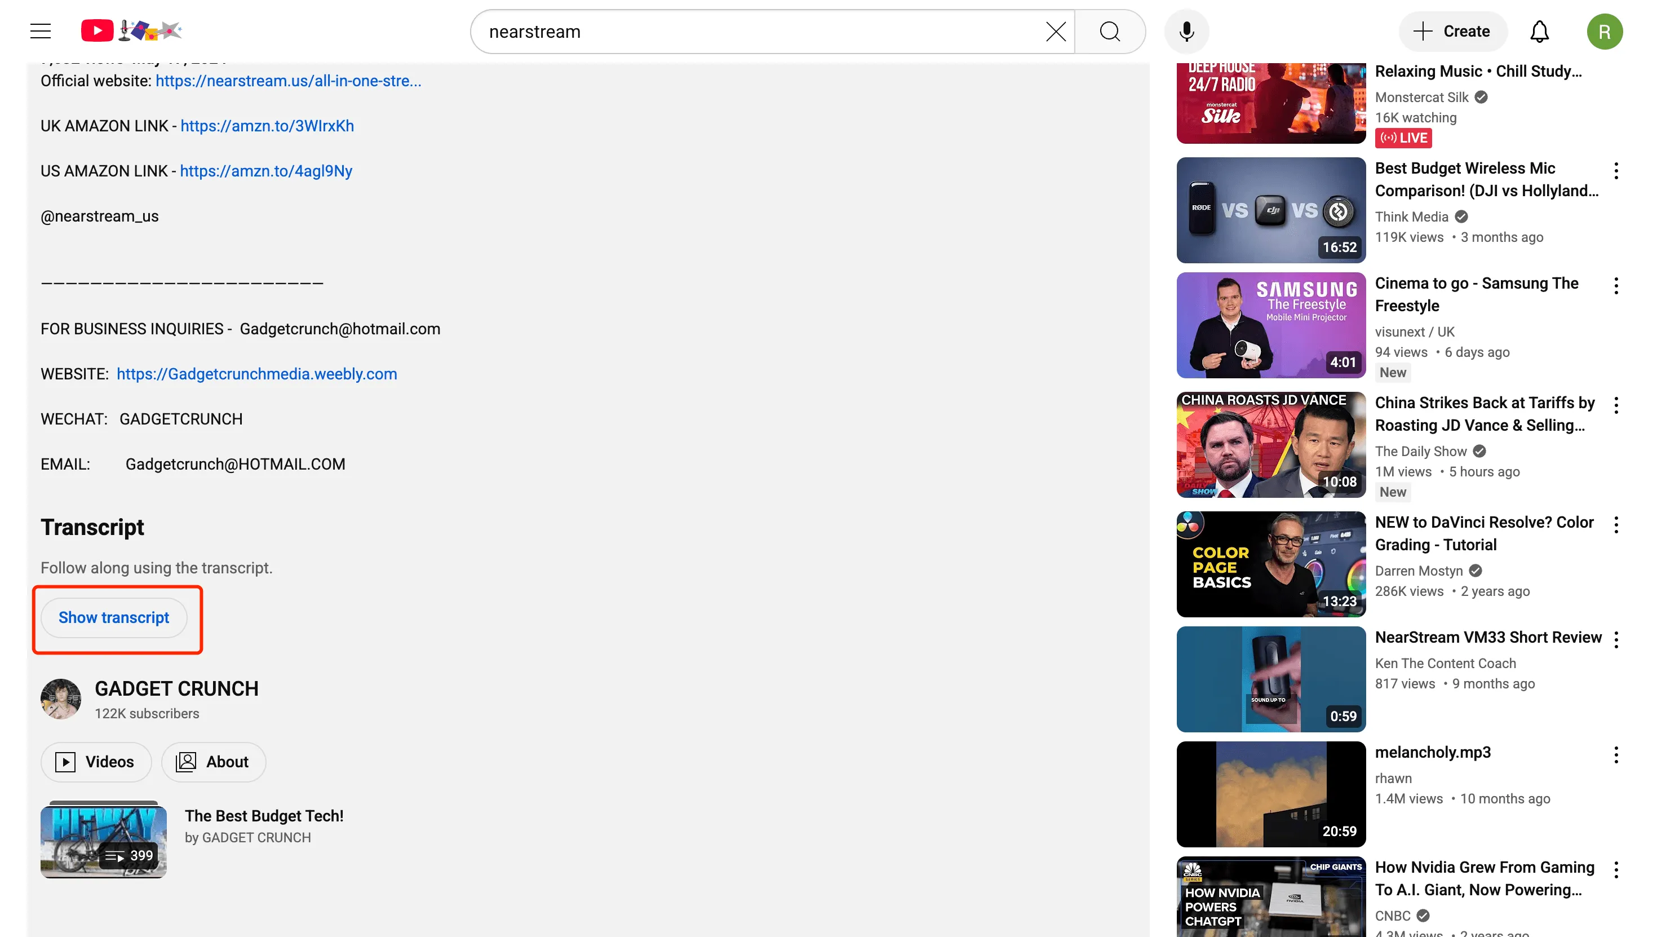
Task: Open melancholy.mp3 video thumbnail
Action: [x=1271, y=794]
